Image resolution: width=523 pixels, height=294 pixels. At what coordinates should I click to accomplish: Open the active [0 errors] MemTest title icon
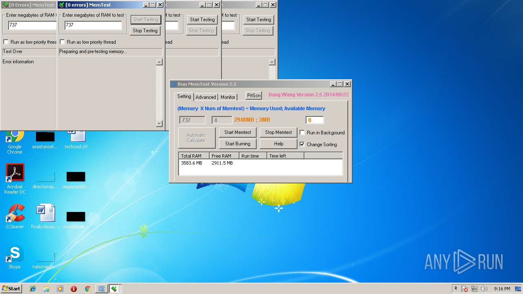tap(61, 5)
